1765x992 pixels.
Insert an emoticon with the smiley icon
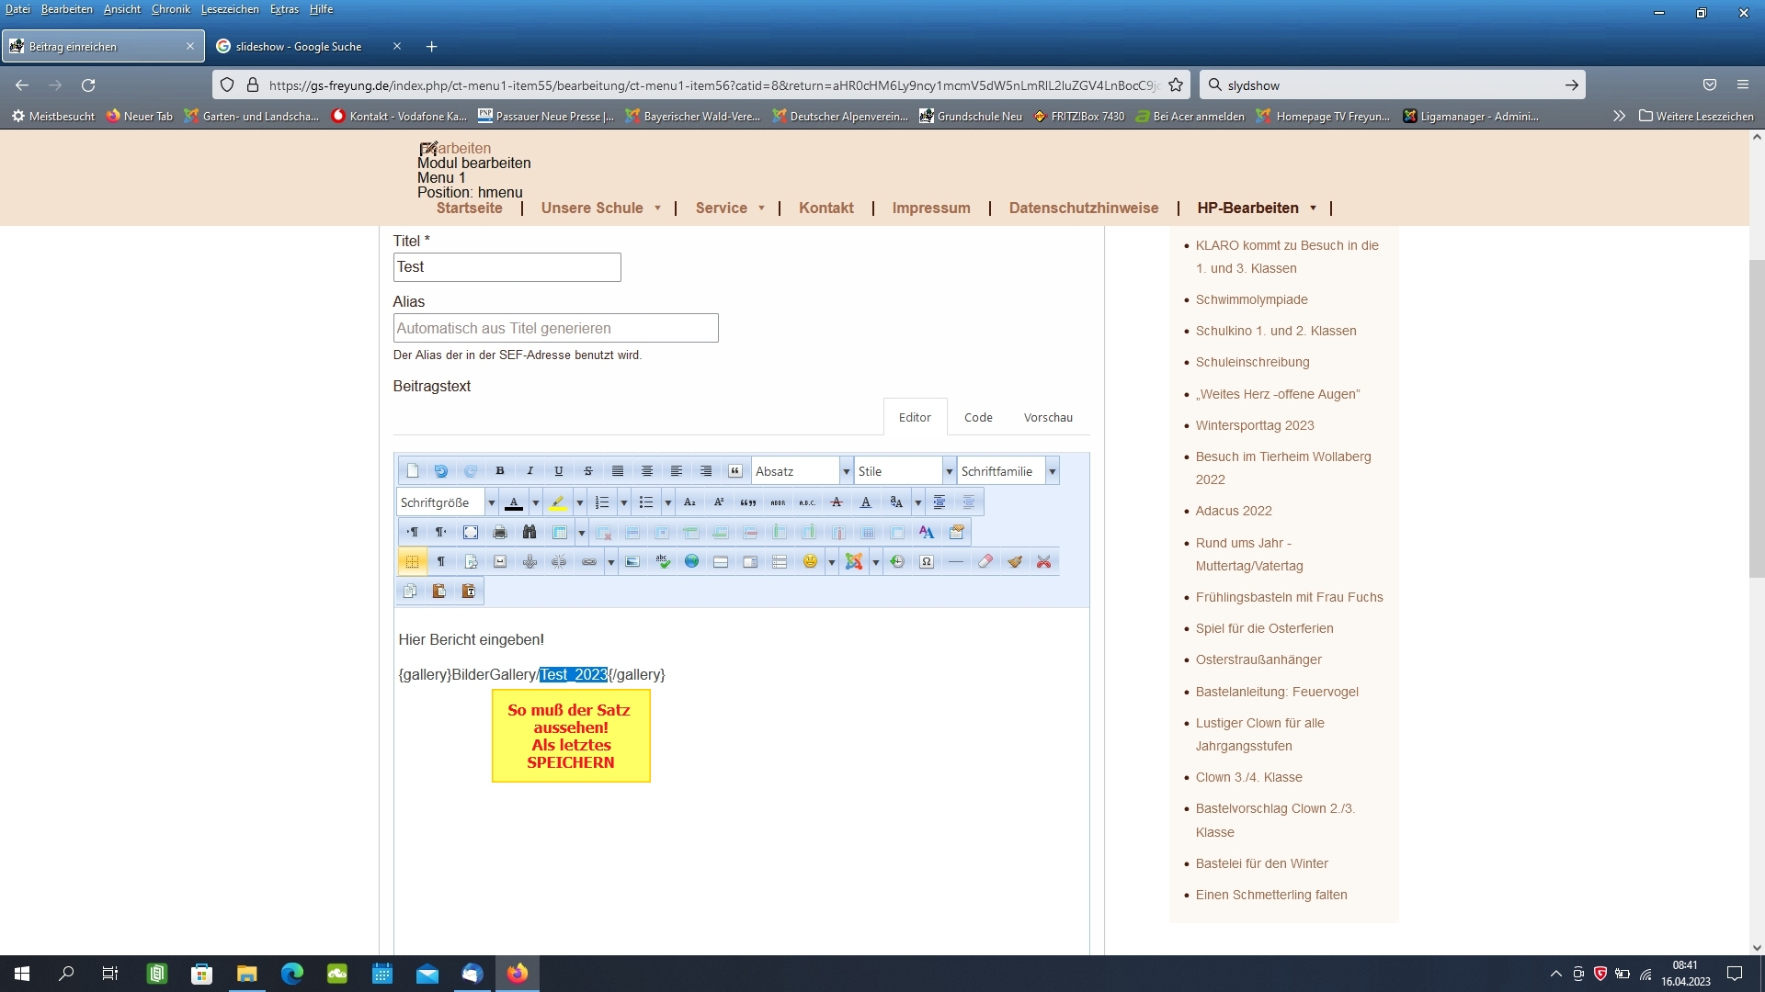[809, 561]
